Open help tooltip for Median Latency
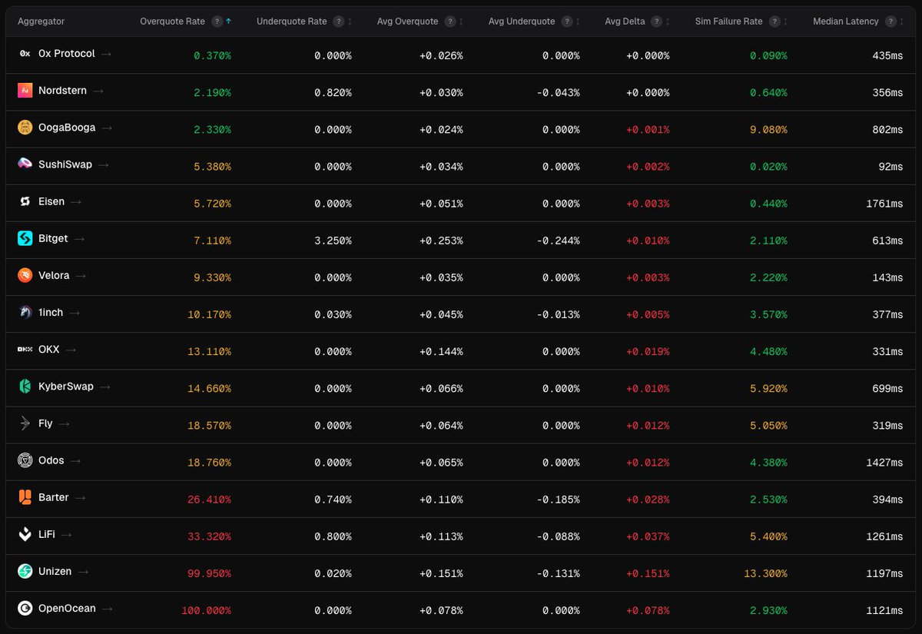This screenshot has height=634, width=922. (x=890, y=22)
